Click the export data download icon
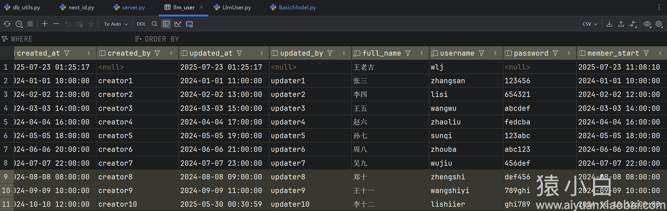Screen dimensions: 667x211 pos(609,24)
